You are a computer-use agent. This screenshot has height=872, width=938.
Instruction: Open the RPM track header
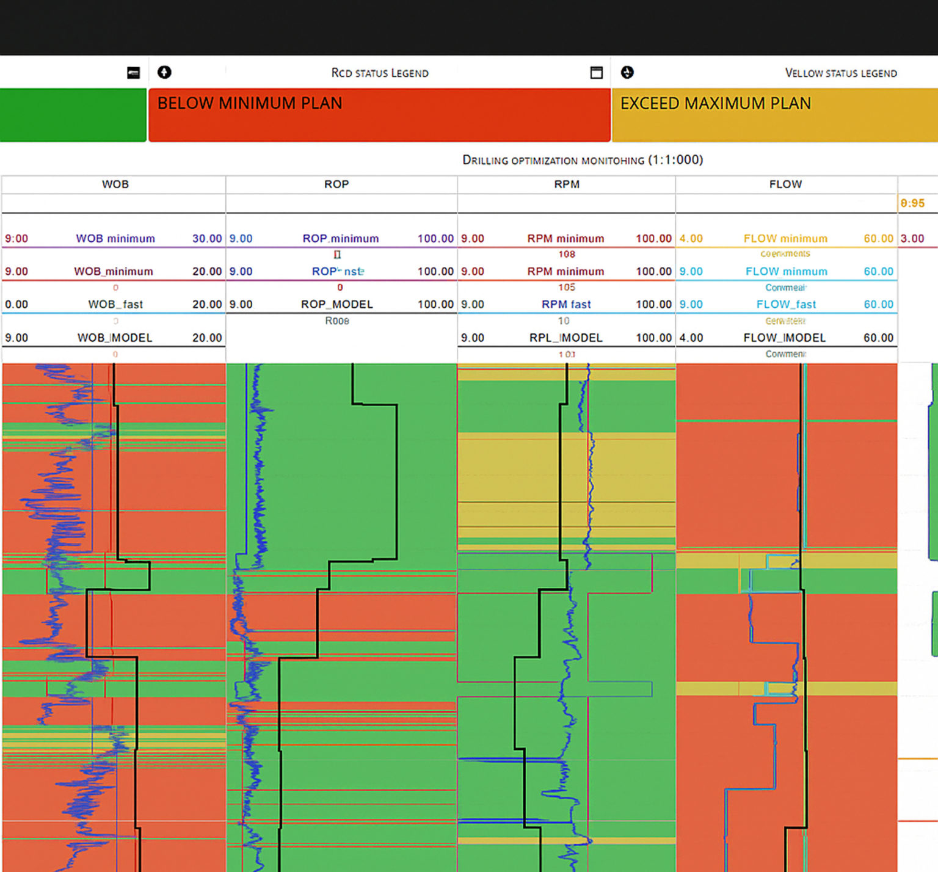567,184
